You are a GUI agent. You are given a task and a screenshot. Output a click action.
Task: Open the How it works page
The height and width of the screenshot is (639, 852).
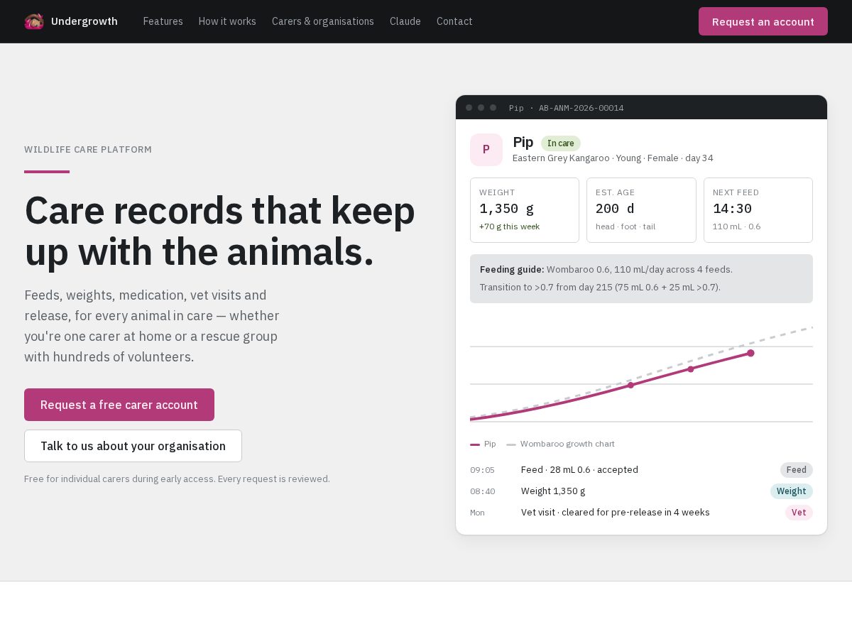(x=227, y=21)
